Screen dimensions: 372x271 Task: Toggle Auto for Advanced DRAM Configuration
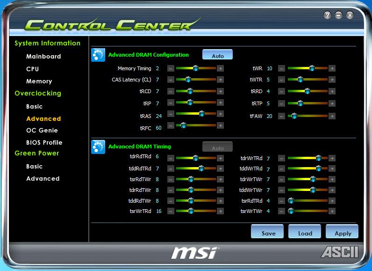(x=217, y=55)
